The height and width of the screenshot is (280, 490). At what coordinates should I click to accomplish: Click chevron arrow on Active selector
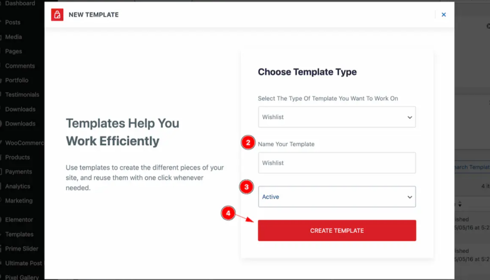pyautogui.click(x=410, y=197)
